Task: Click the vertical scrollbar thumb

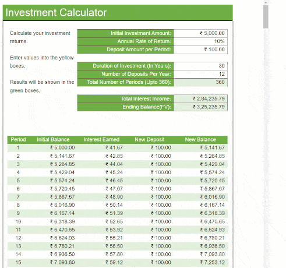Action: [266, 17]
